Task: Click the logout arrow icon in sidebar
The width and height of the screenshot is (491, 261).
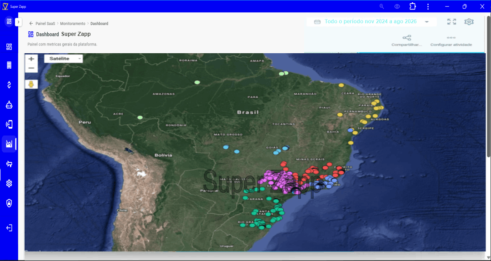Action: pyautogui.click(x=9, y=228)
